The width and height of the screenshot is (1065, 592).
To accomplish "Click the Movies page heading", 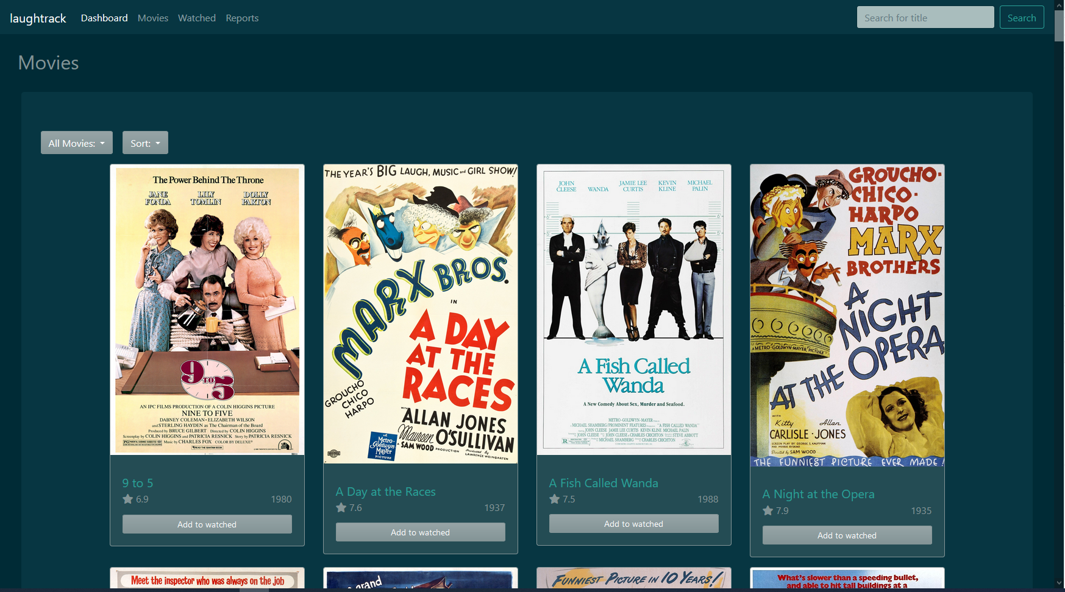I will pos(49,63).
